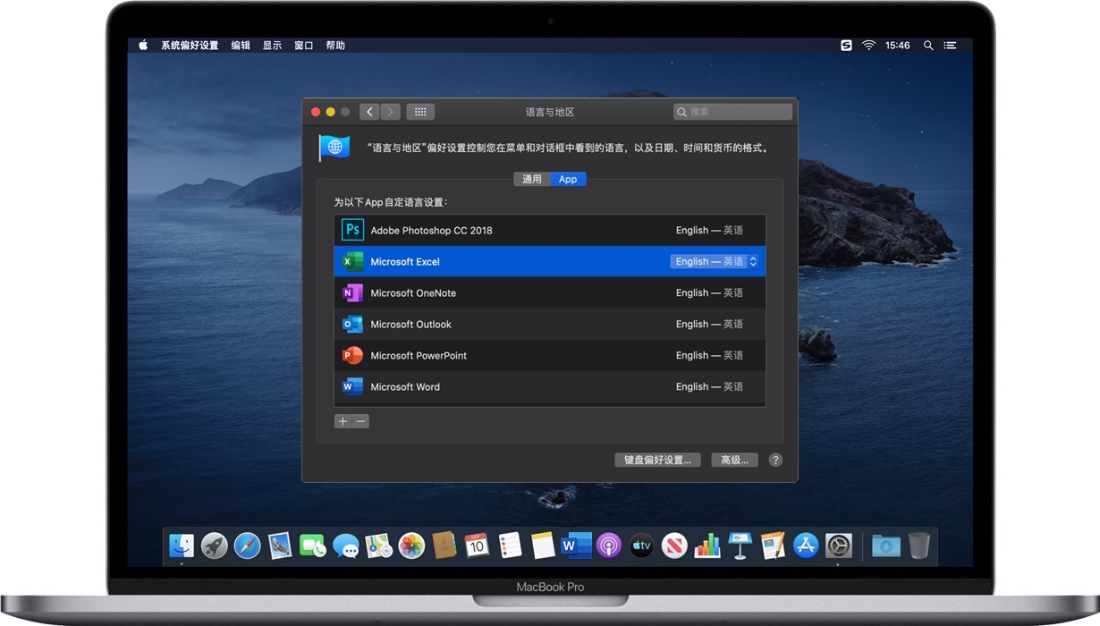Click the Microsoft OneNote icon in the list
This screenshot has width=1100, height=626.
pyautogui.click(x=352, y=292)
